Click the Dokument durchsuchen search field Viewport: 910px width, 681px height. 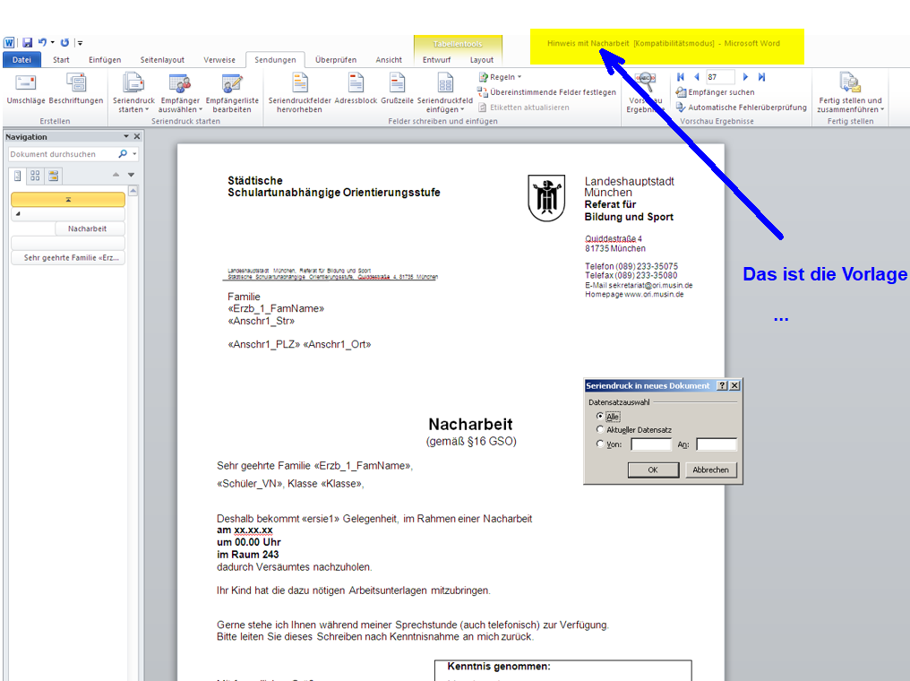coord(63,154)
